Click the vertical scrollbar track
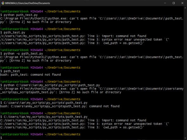Image resolution: width=187 pixels, height=140 pixels. click(185, 73)
